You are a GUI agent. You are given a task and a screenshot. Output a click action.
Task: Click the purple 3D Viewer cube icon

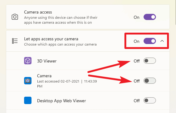(x=28, y=61)
